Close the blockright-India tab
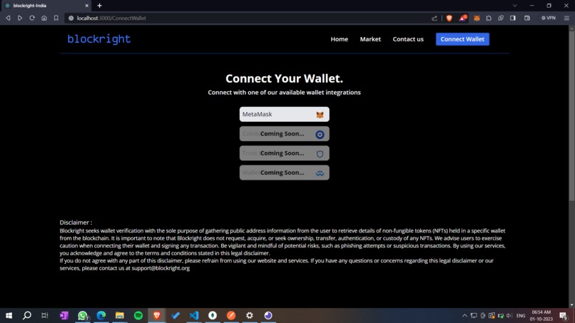Viewport: 575px width, 323px height. pos(86,6)
